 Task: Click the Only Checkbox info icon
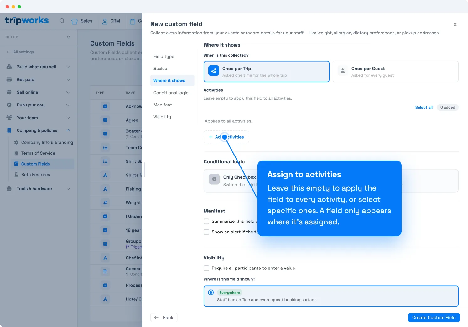(x=214, y=179)
